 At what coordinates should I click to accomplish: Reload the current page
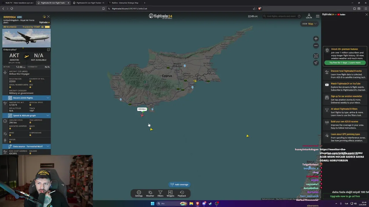(12, 9)
